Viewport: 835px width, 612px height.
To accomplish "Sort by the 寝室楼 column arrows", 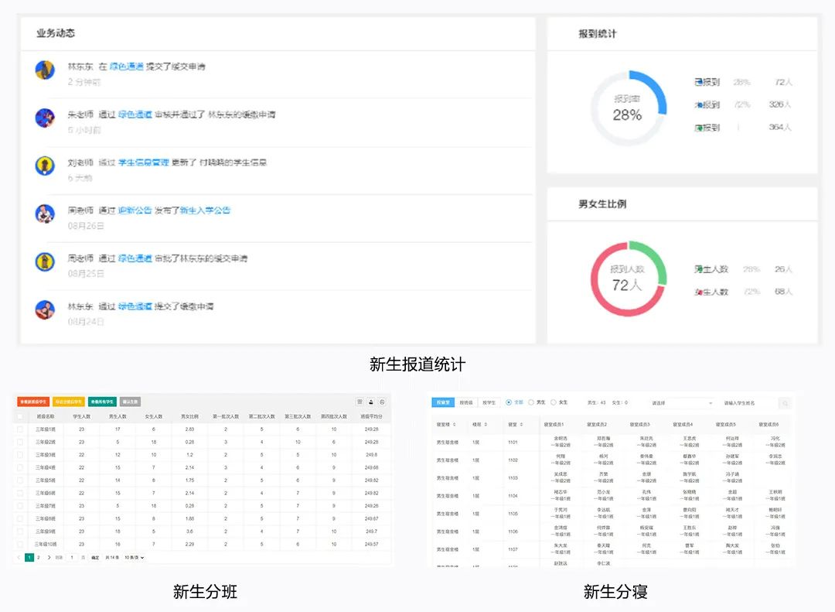I will [x=455, y=424].
